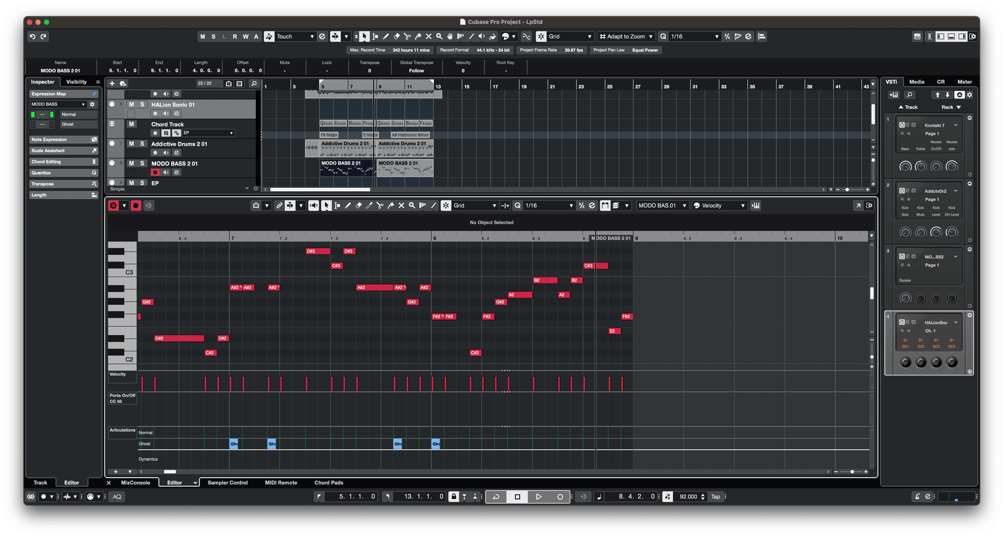Viewport: 1004px width, 537px height.
Task: Activate the Split (scissors) tool
Action: 408,36
